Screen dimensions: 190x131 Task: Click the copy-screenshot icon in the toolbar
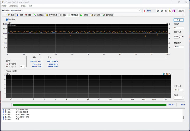pos(162,11)
